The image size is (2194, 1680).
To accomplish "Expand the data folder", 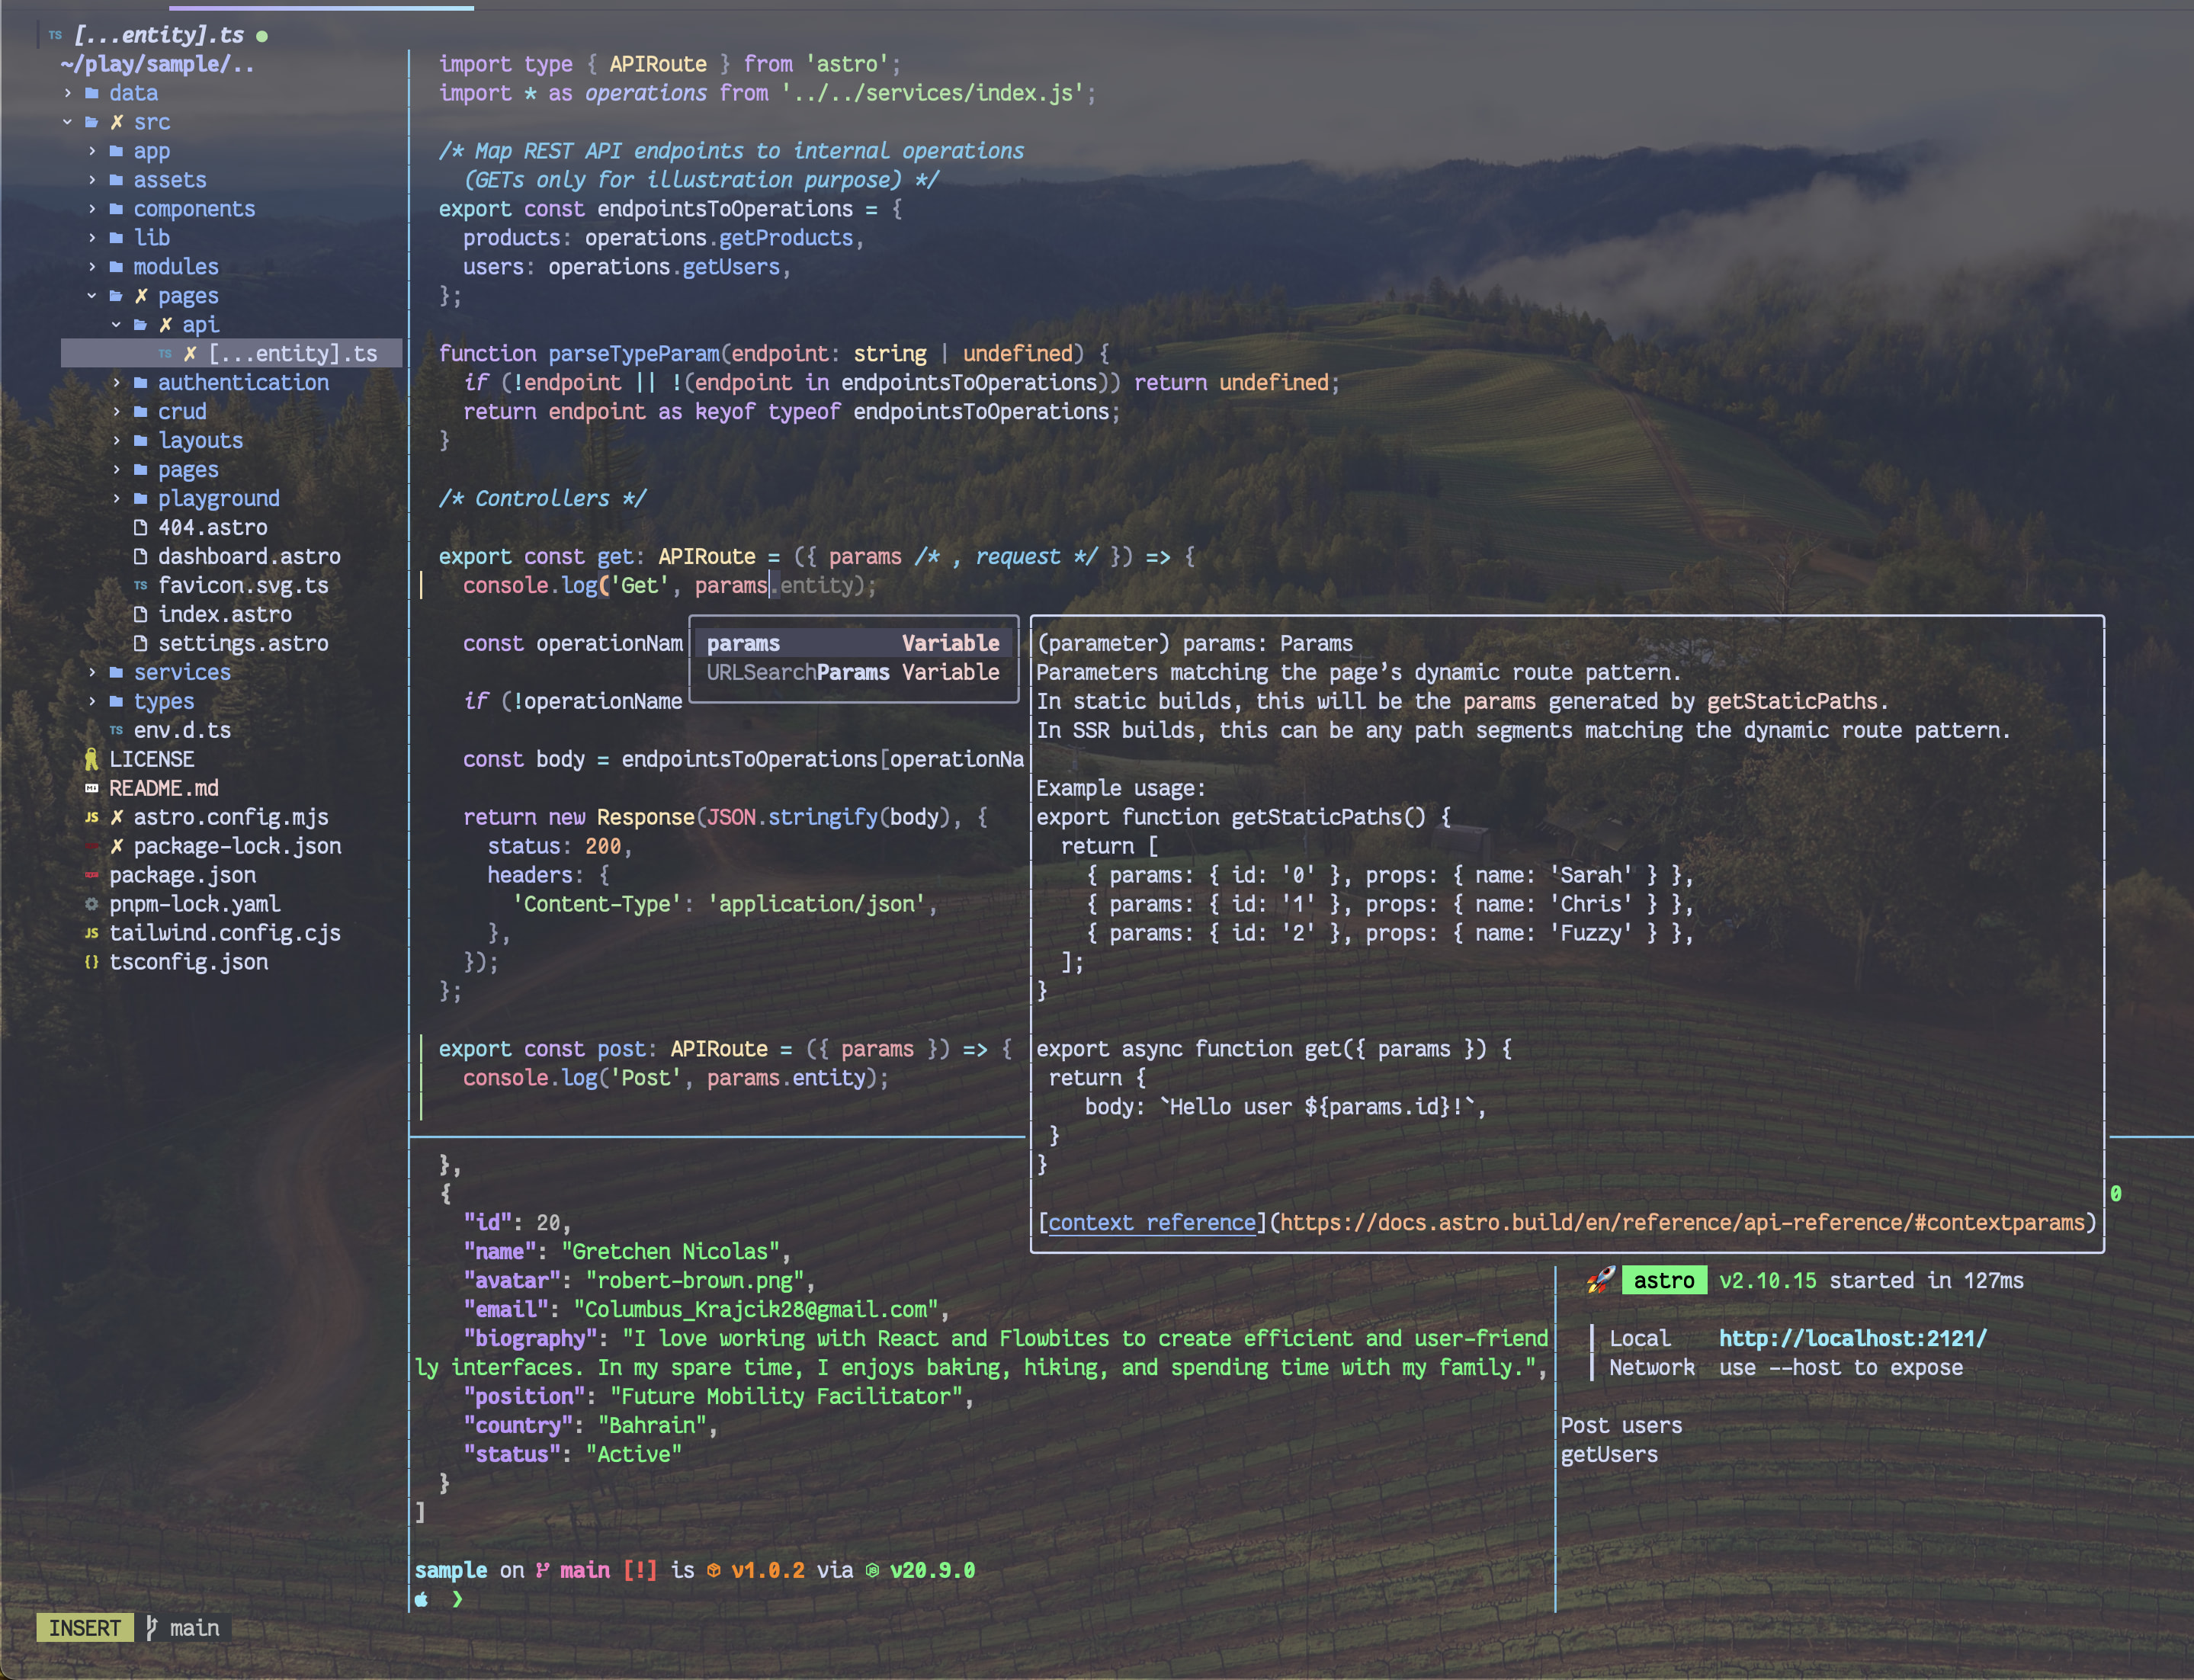I will point(67,93).
